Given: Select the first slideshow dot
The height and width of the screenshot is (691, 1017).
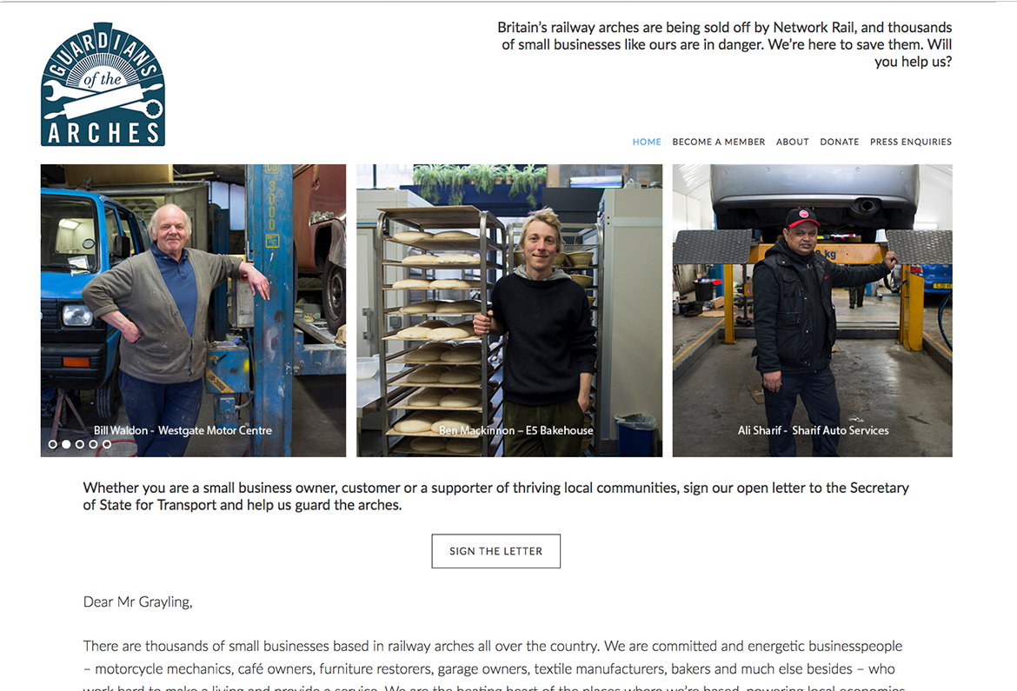Looking at the screenshot, I should (x=52, y=444).
